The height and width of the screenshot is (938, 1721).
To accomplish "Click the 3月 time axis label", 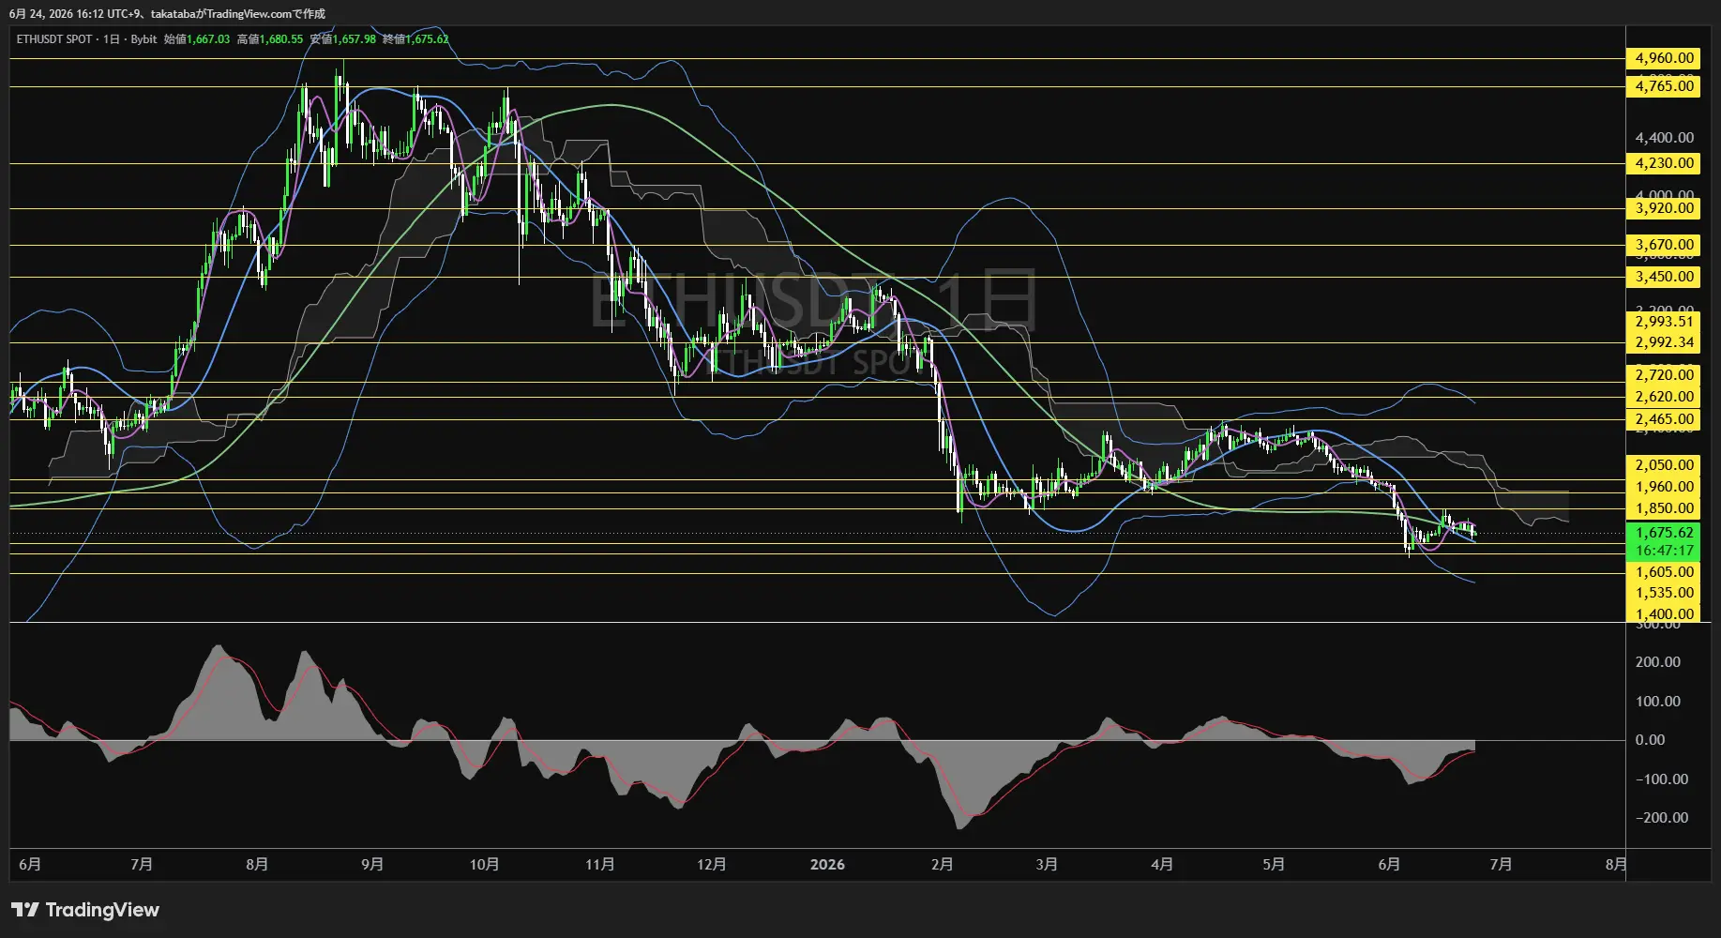I will tap(1047, 864).
